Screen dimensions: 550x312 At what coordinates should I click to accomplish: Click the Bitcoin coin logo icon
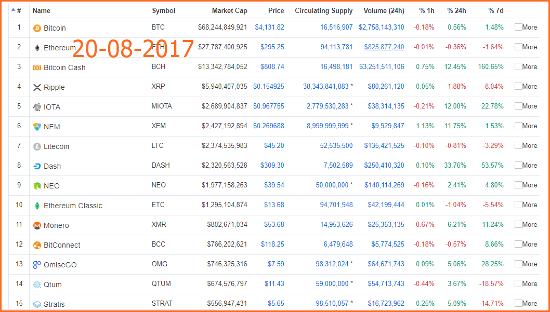click(x=37, y=29)
